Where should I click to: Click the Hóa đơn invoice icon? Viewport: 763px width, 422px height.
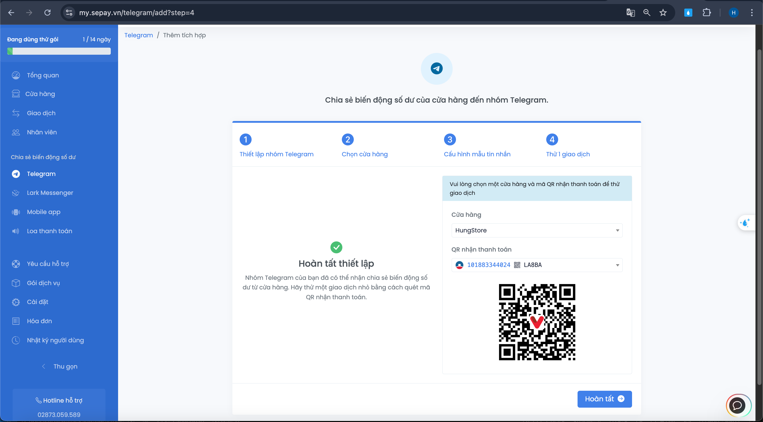point(16,321)
